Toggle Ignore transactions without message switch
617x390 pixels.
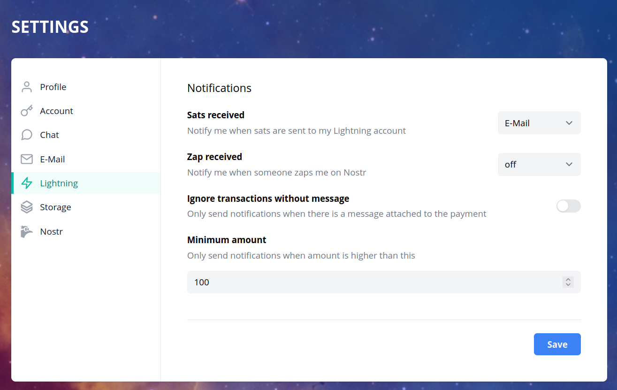click(x=568, y=206)
